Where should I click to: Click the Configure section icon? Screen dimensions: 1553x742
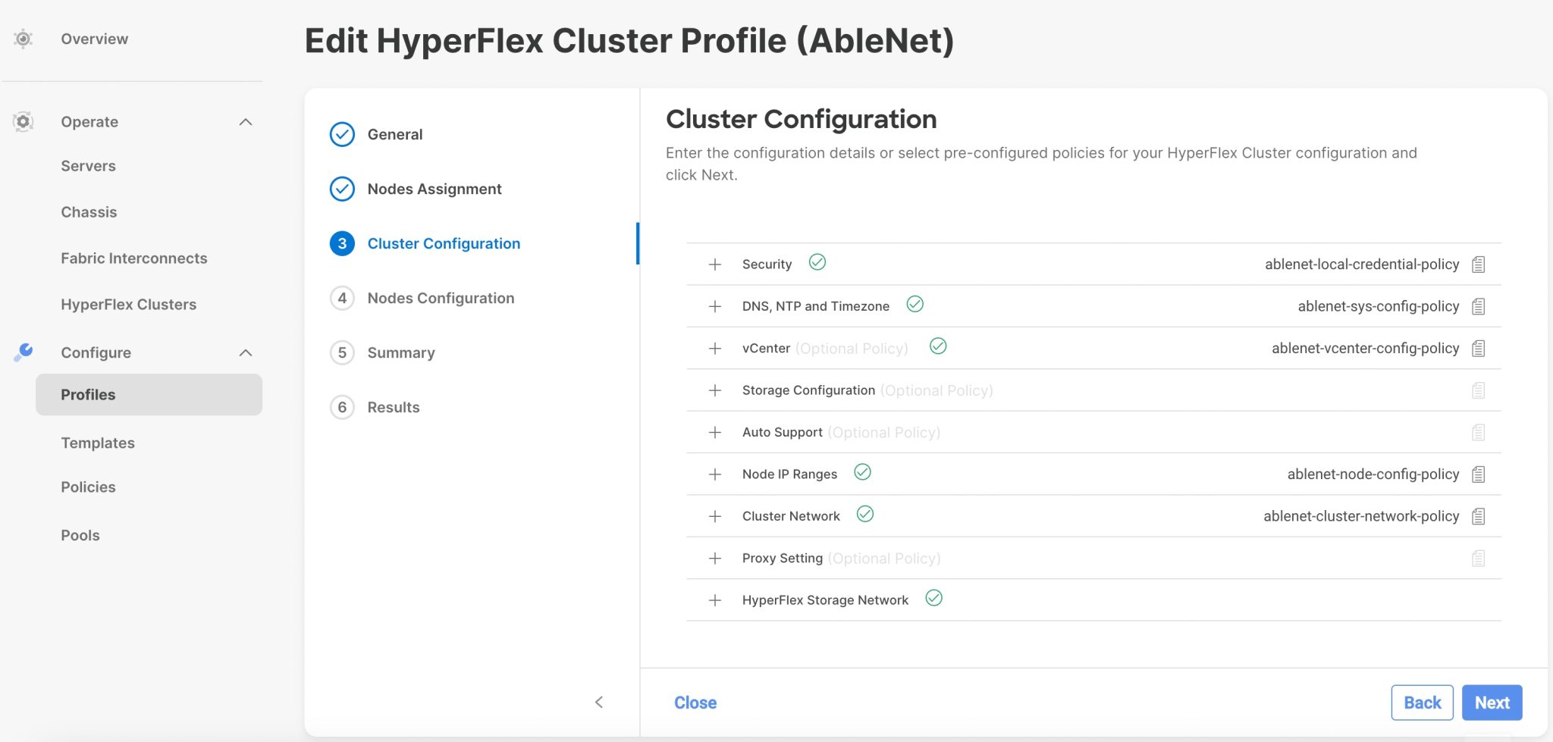coord(23,352)
